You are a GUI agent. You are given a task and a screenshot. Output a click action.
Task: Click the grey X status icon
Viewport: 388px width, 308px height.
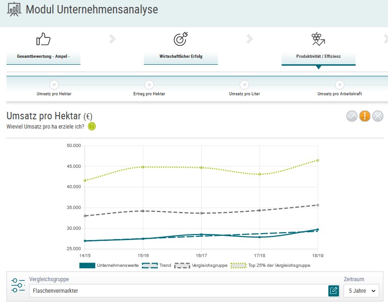click(378, 116)
